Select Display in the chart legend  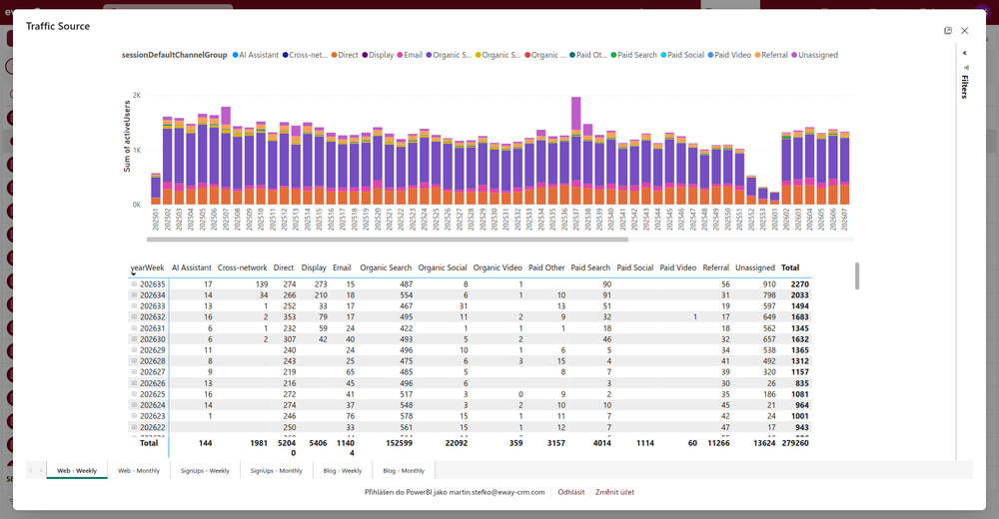[x=378, y=55]
